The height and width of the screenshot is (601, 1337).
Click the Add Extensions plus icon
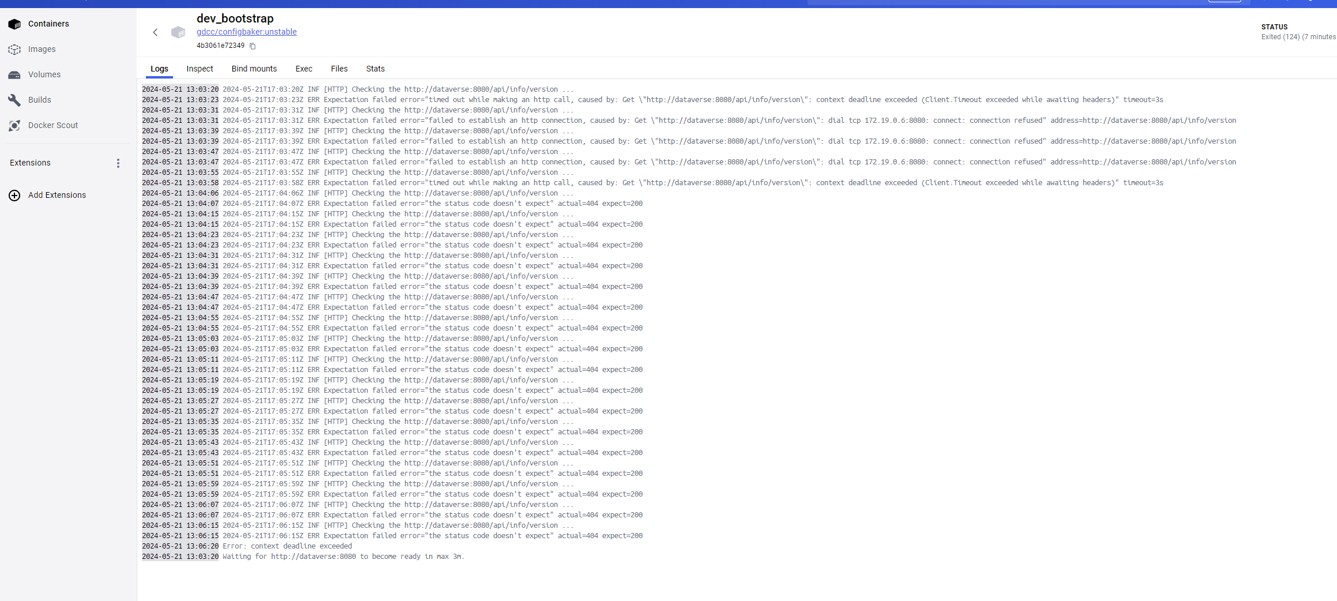click(14, 196)
